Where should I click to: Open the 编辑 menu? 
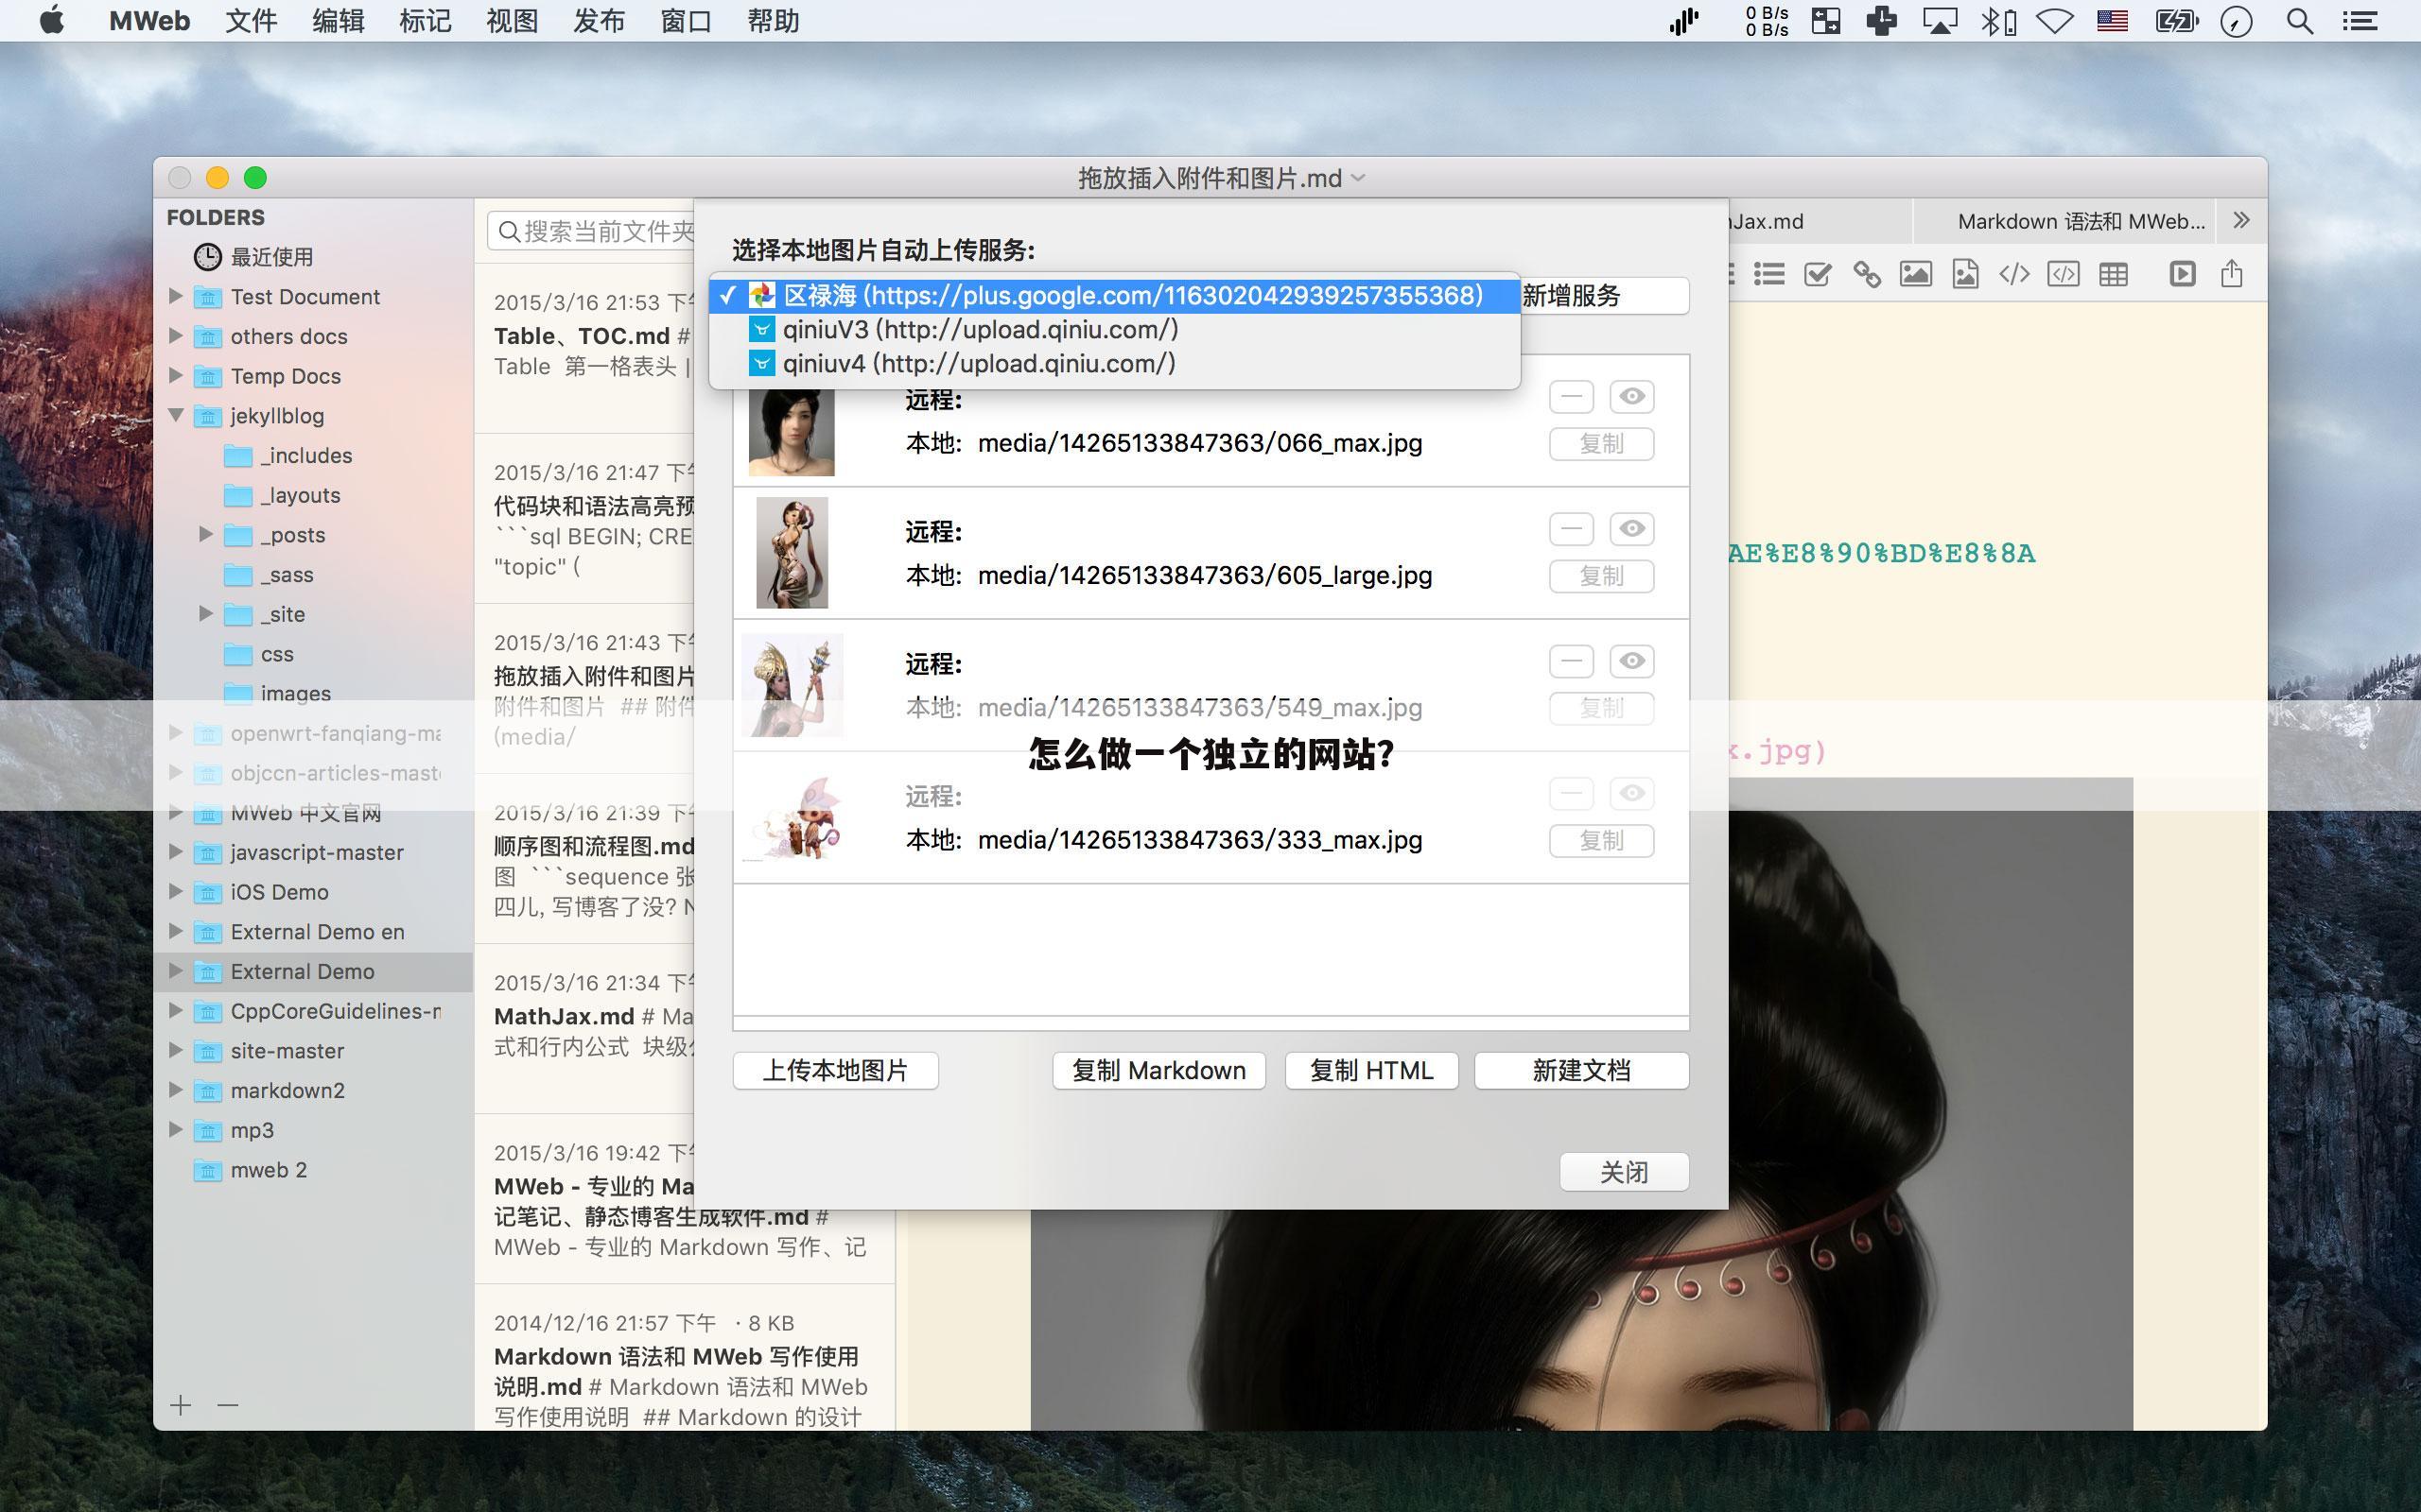(339, 21)
